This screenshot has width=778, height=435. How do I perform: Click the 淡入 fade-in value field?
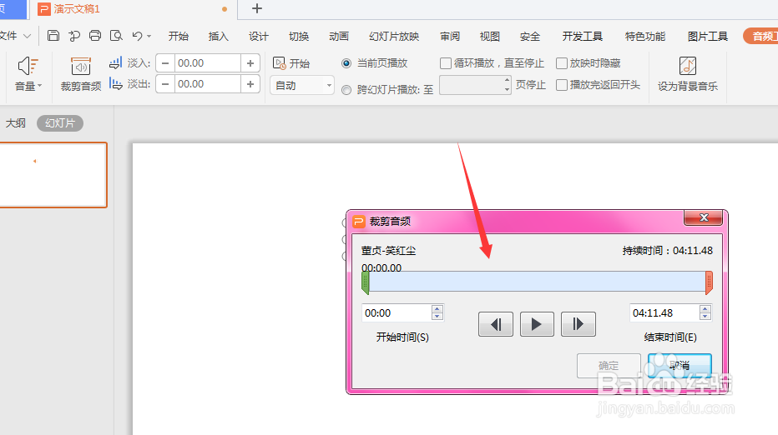coord(208,63)
